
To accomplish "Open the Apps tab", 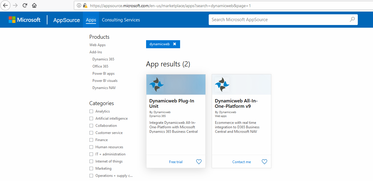I will 91,20.
